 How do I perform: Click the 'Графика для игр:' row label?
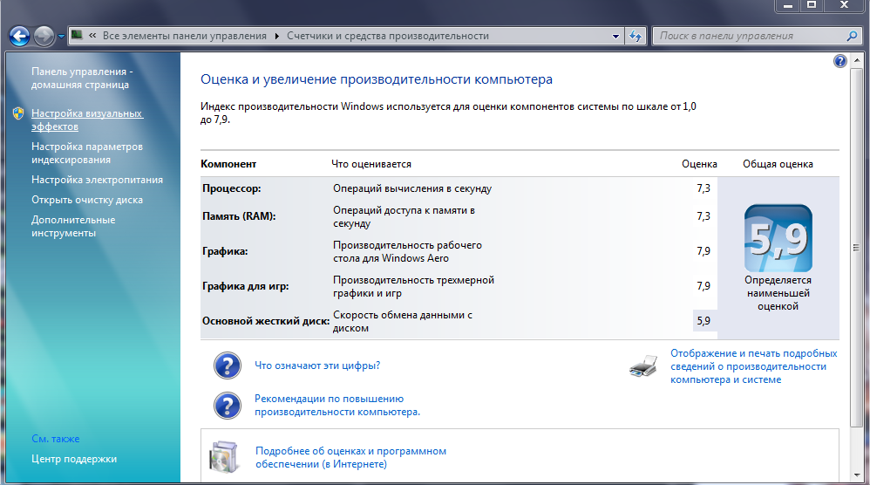pyautogui.click(x=245, y=286)
